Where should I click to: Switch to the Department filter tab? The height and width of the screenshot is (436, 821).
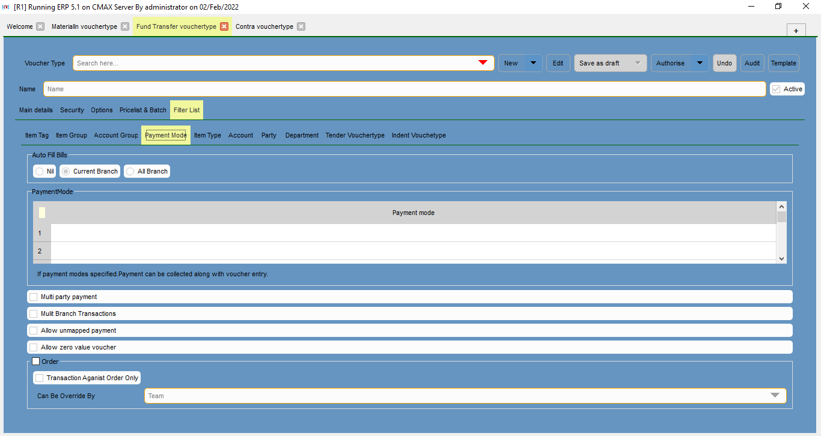(x=302, y=135)
